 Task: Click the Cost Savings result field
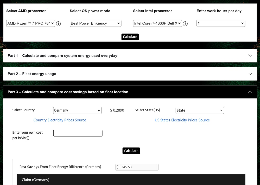click(137, 167)
